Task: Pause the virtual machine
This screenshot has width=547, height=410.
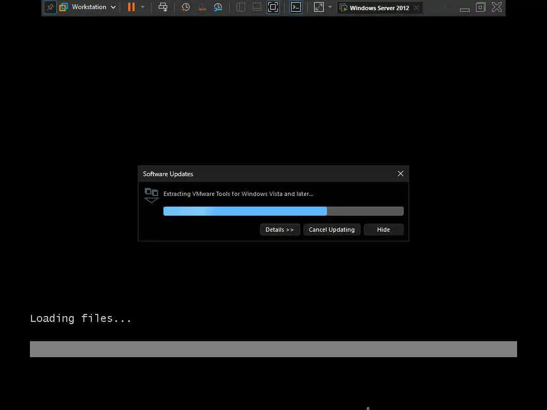Action: (131, 7)
